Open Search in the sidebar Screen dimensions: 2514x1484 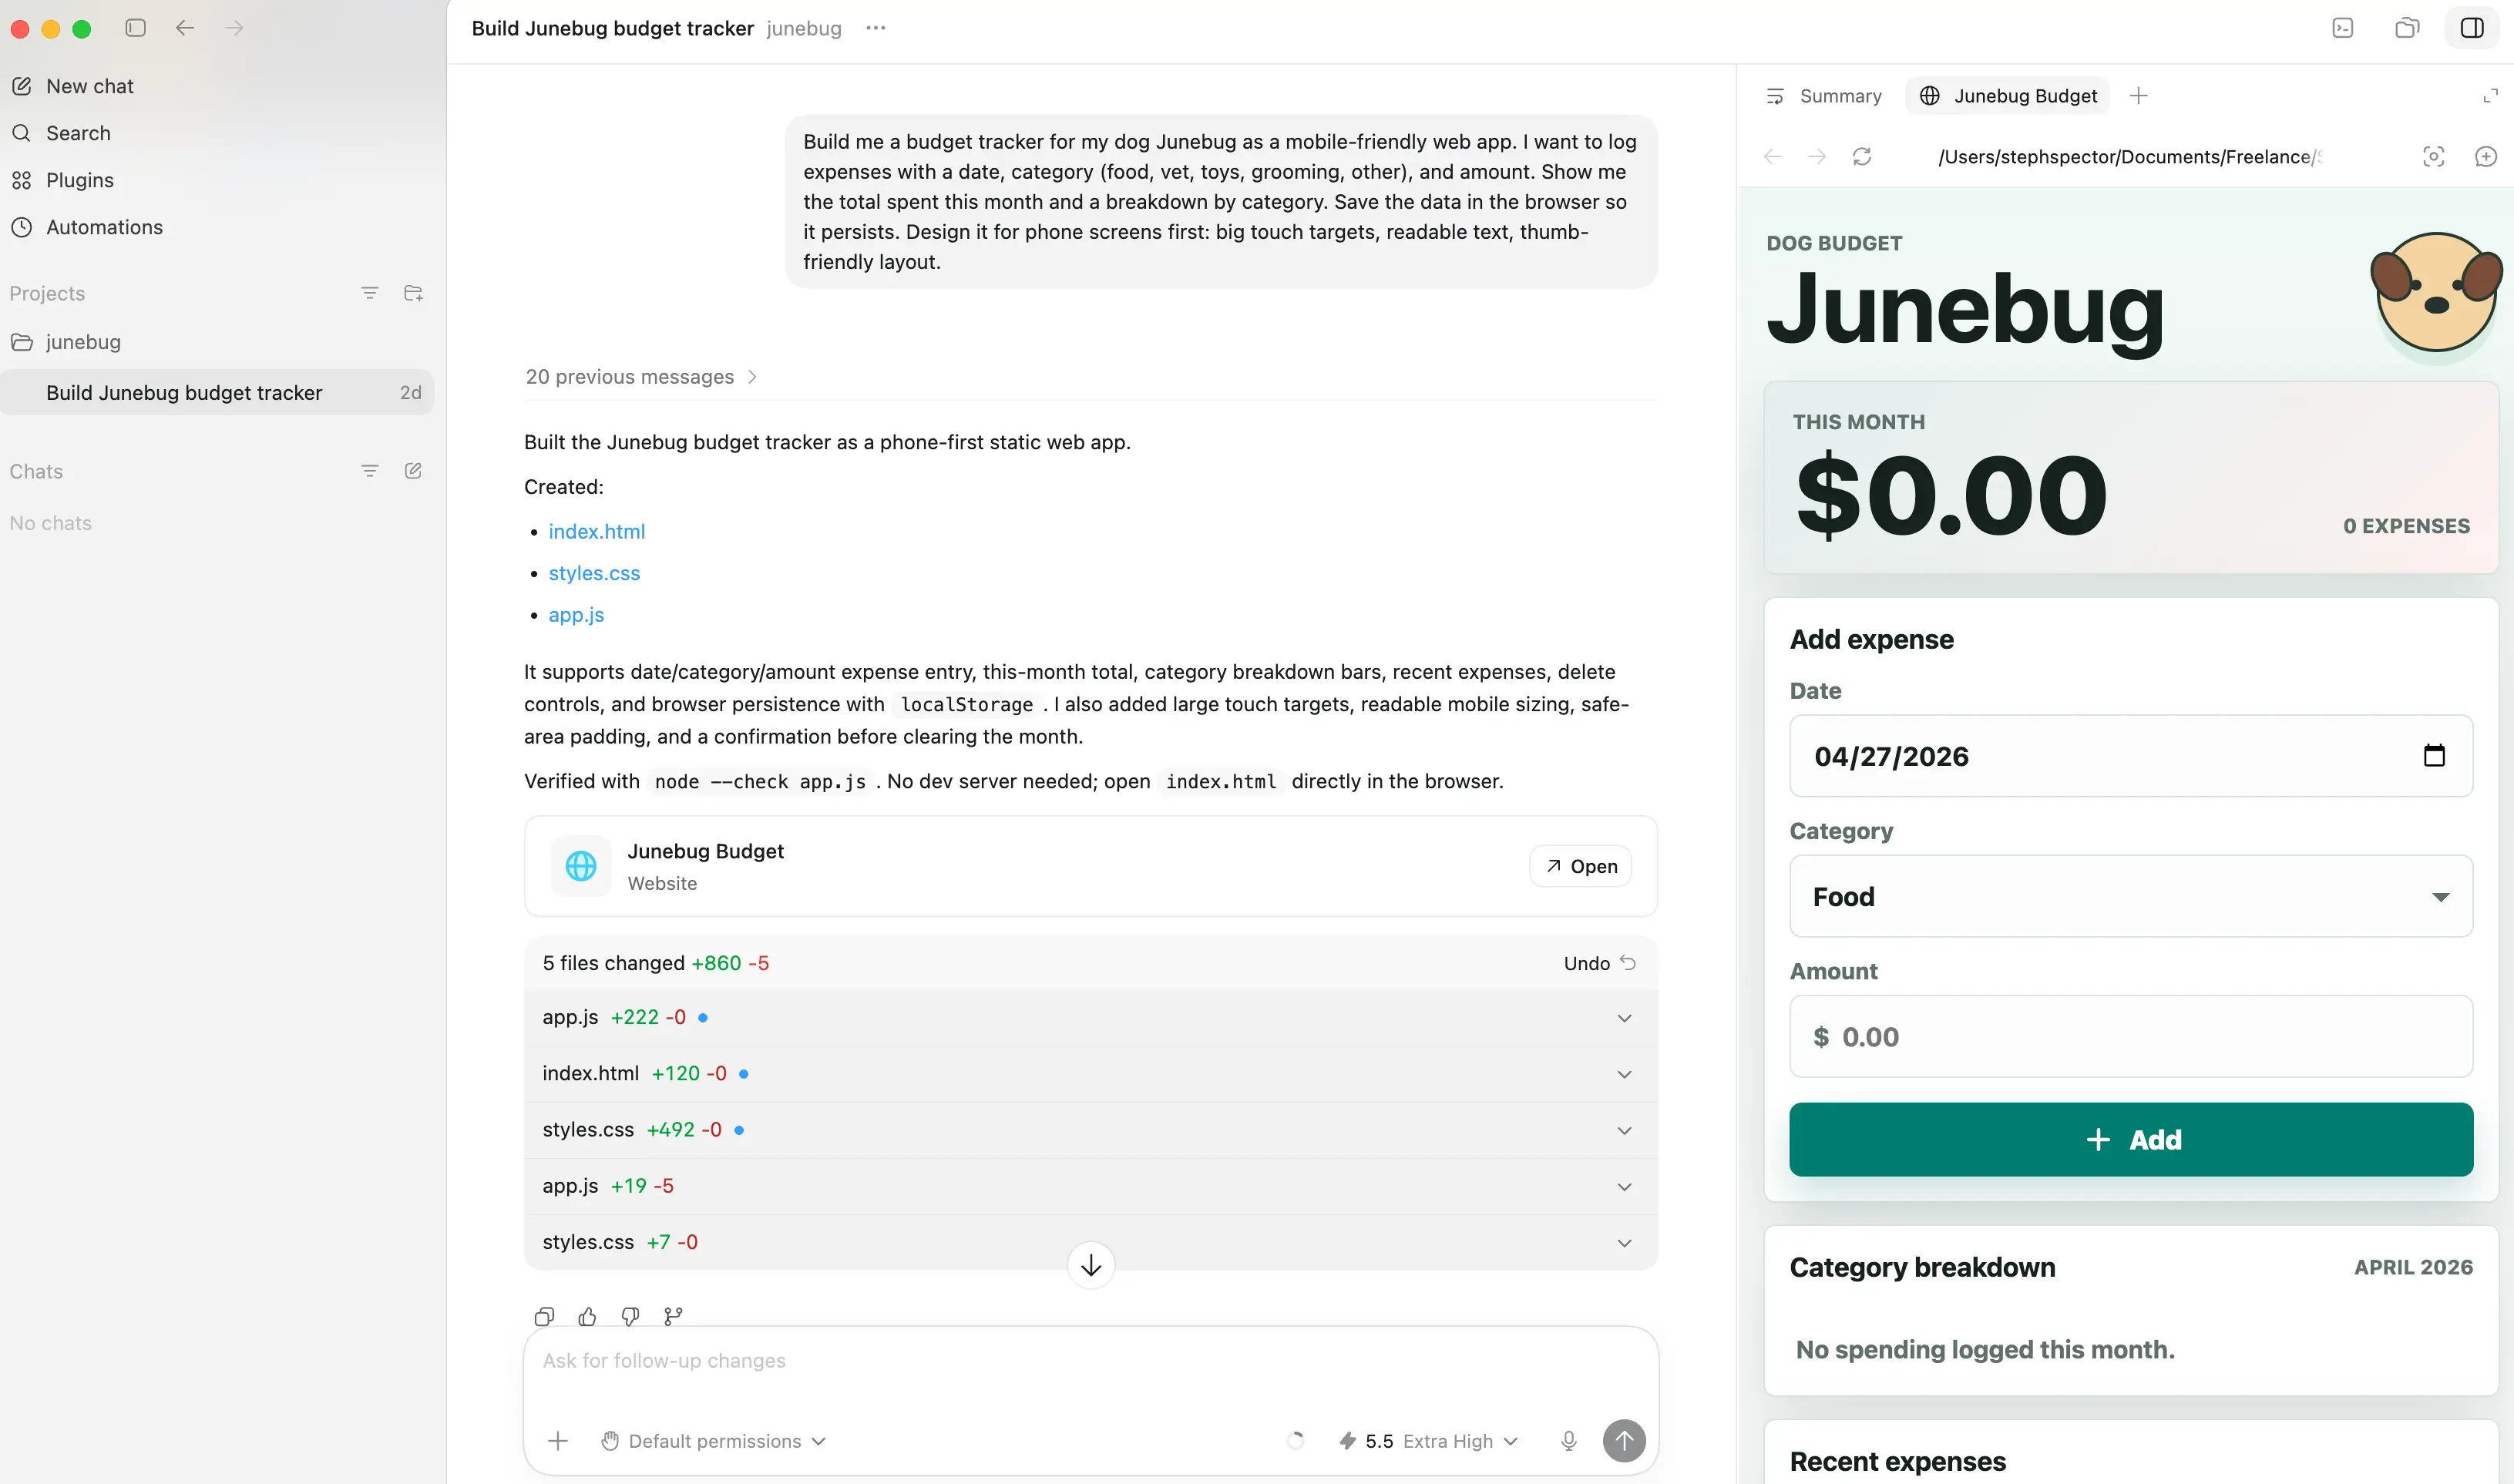click(x=78, y=132)
